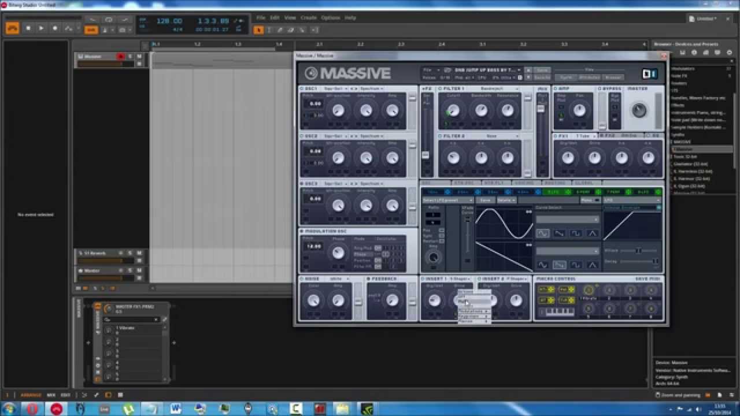Image resolution: width=740 pixels, height=416 pixels.
Task: Mute the Massive track
Action: point(139,57)
